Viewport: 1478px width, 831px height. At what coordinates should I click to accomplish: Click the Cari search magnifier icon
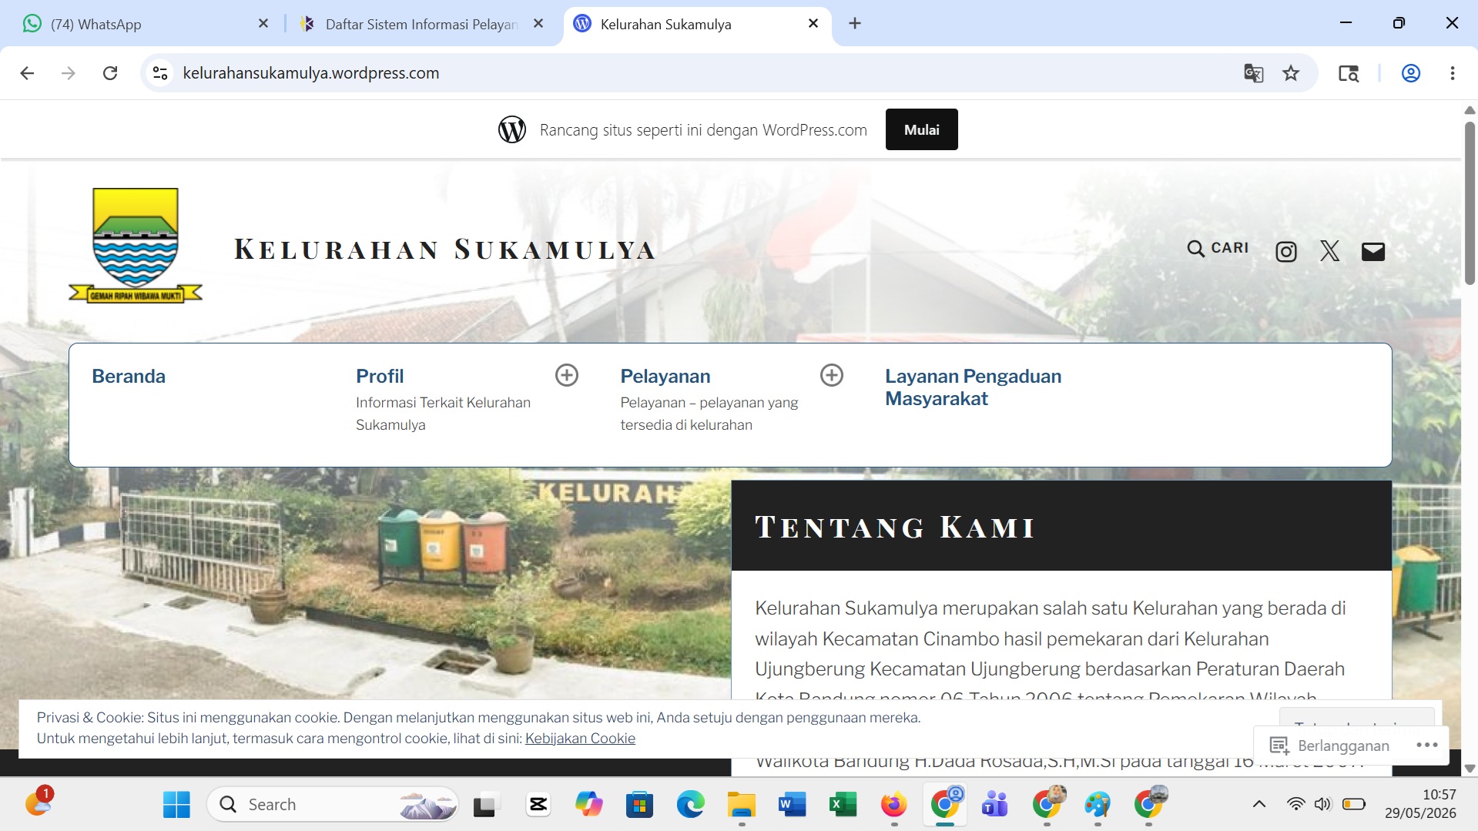[x=1195, y=248]
